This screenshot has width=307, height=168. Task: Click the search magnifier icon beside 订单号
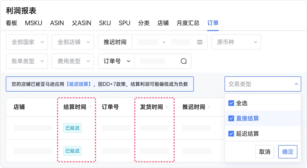[x=184, y=61]
